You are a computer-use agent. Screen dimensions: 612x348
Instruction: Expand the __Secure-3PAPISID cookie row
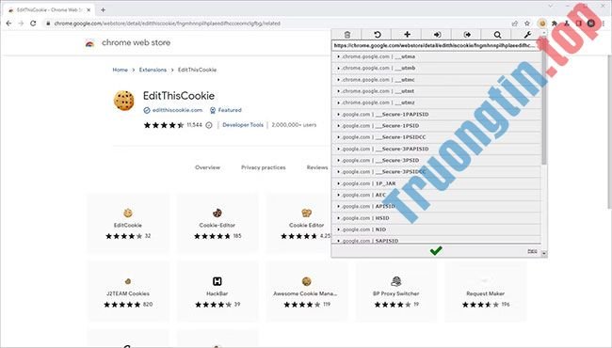coord(437,149)
